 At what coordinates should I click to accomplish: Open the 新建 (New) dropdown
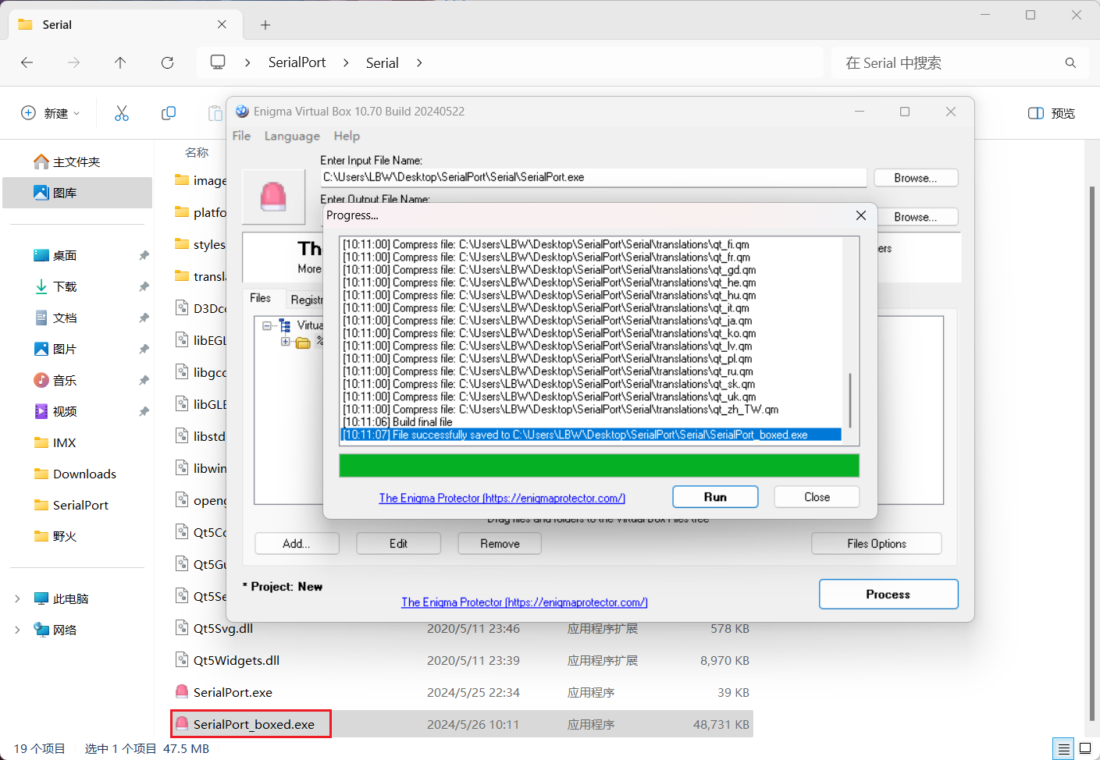(x=51, y=113)
